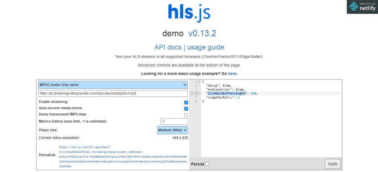This screenshot has height=172, width=378.
Task: Click the 544 x 230 resolution value
Action: [x=180, y=138]
